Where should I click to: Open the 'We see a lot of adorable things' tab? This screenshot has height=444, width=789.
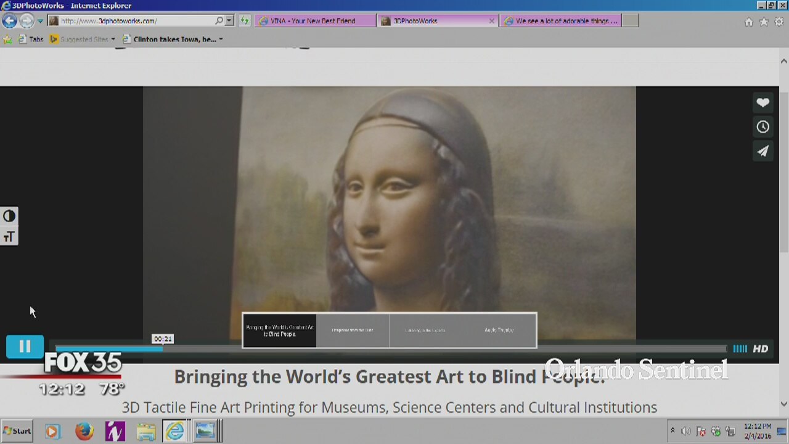point(561,20)
